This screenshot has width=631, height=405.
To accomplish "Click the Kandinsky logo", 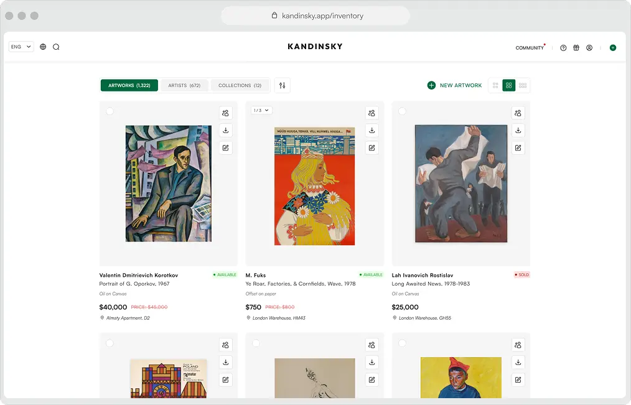I will [315, 47].
